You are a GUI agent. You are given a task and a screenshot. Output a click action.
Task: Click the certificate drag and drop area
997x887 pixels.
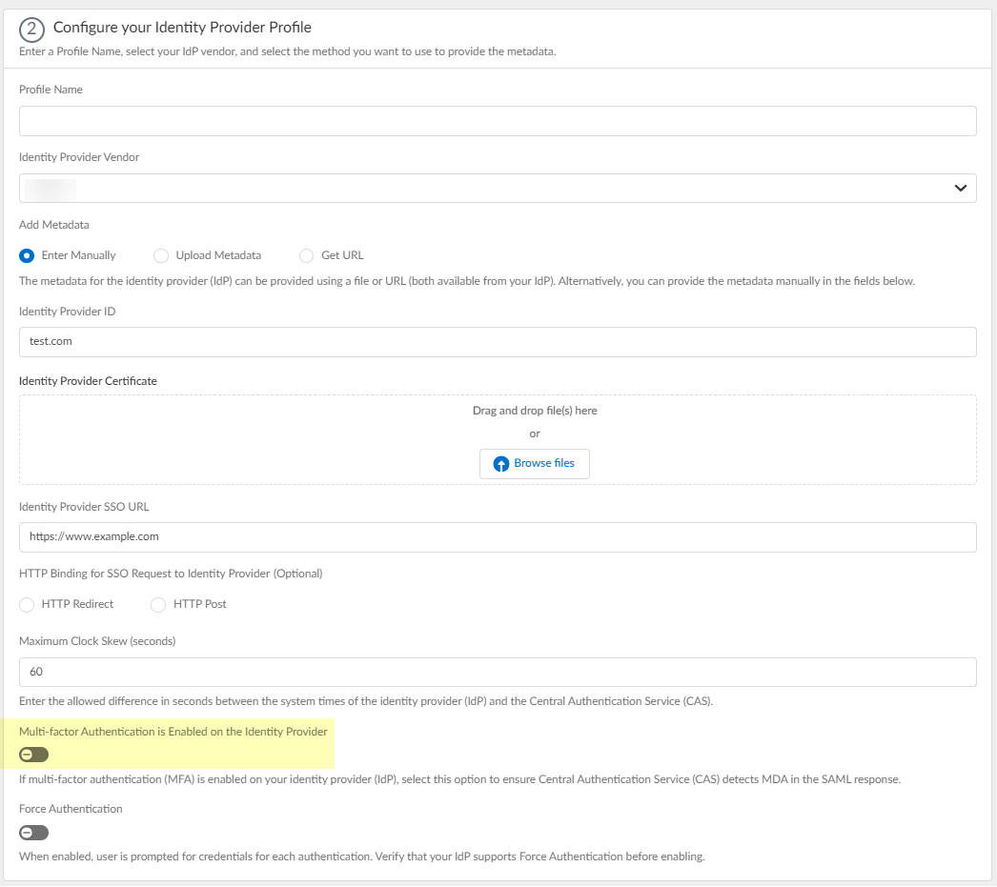click(498, 439)
